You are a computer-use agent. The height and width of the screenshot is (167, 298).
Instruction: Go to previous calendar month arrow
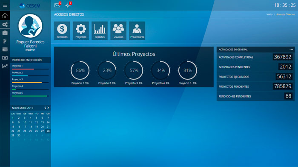coord(45,108)
